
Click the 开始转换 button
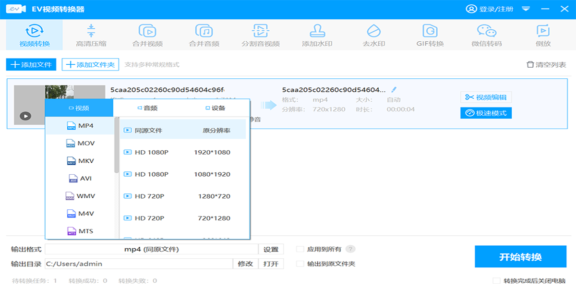click(x=520, y=257)
